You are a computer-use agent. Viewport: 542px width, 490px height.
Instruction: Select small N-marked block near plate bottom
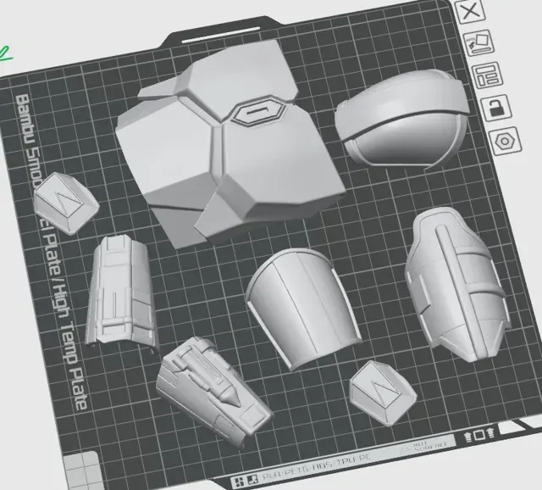tap(383, 393)
